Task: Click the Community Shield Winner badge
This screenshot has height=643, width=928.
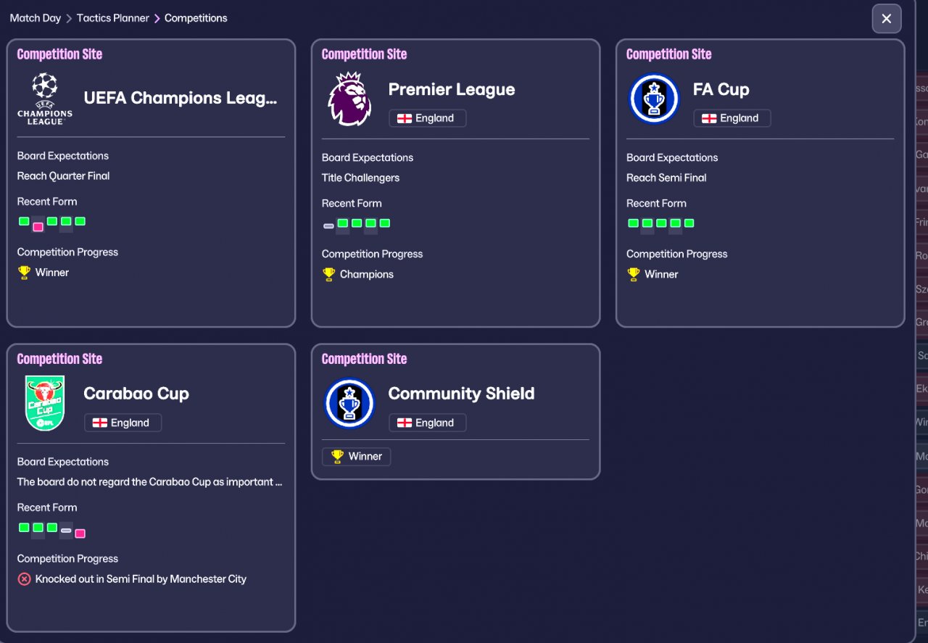Action: click(x=357, y=457)
